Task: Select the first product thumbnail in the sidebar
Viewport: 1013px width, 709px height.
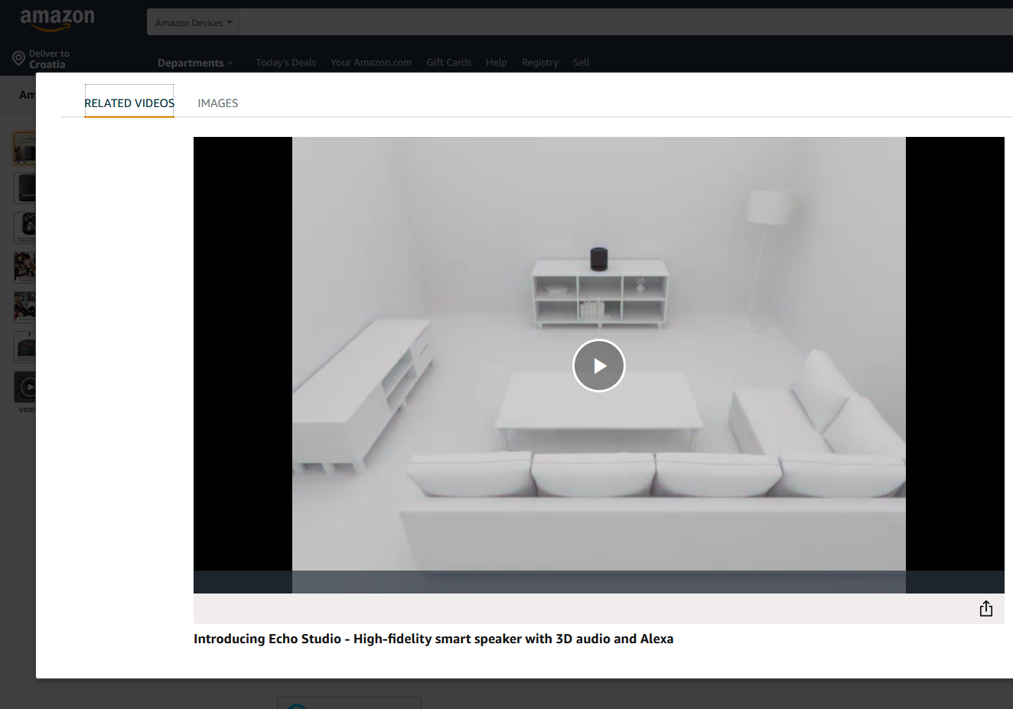Action: [x=24, y=148]
